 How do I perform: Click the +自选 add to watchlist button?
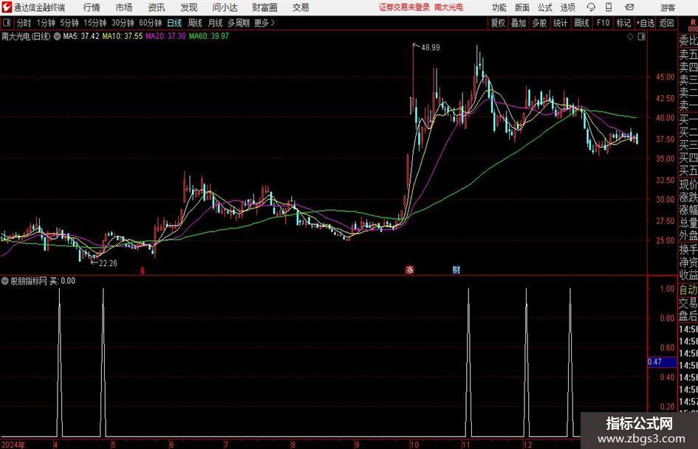click(x=646, y=23)
